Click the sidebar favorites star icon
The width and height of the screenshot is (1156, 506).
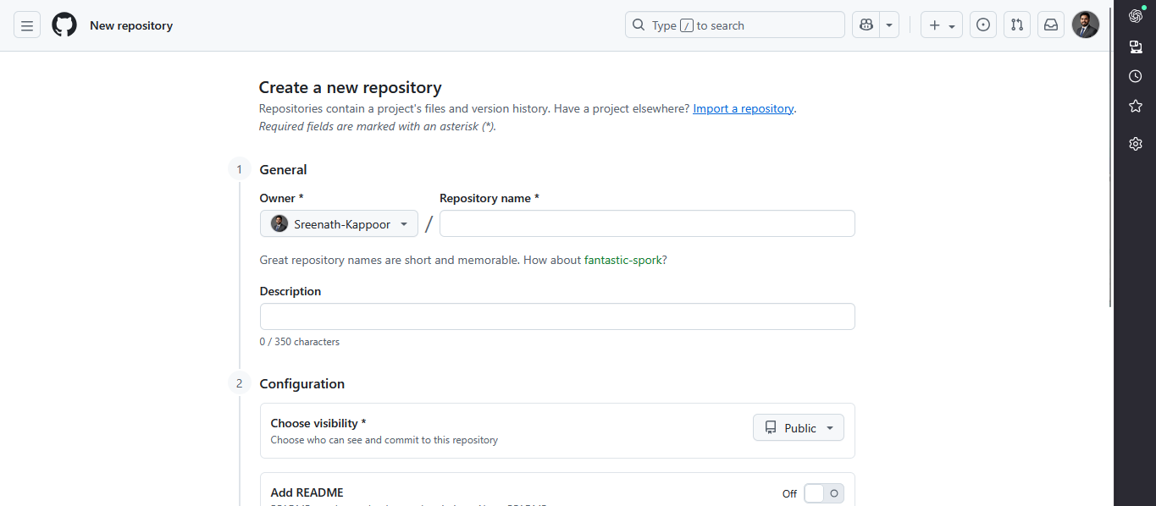tap(1136, 106)
